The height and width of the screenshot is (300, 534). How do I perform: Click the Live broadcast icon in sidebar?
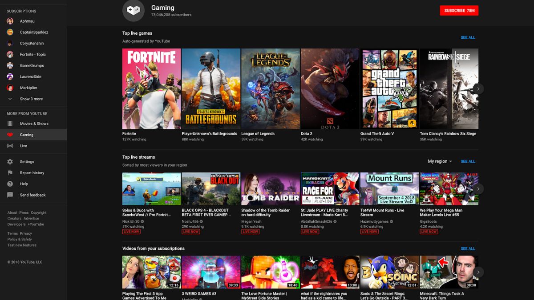pyautogui.click(x=10, y=146)
